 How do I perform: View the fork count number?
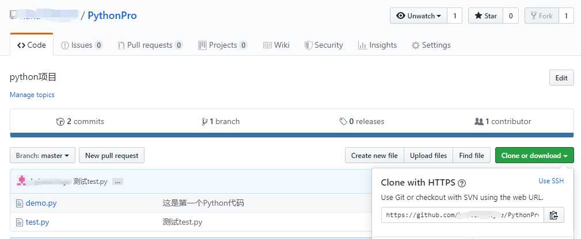(x=566, y=16)
